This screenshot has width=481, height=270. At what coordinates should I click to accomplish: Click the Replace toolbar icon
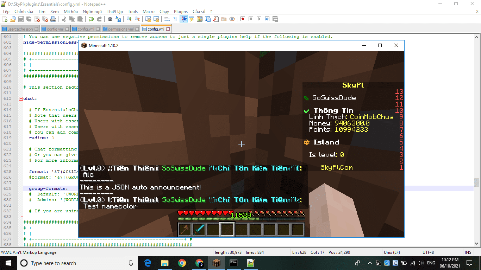(118, 19)
